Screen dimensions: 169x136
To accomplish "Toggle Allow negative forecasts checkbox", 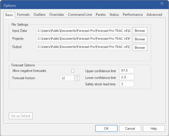I will pyautogui.click(x=73, y=71).
